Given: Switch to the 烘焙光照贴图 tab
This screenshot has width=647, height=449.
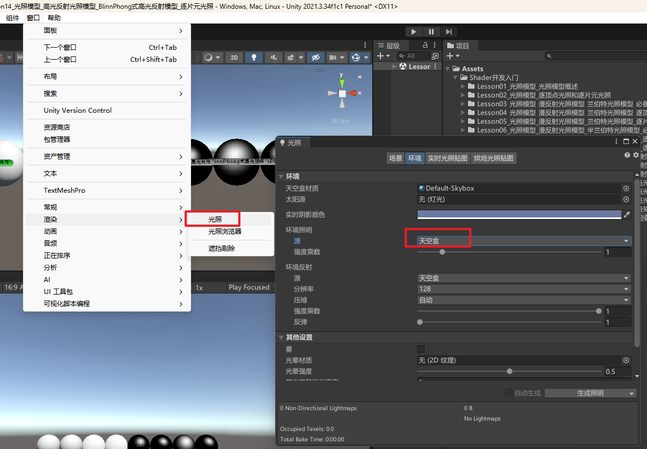Looking at the screenshot, I should click(x=494, y=158).
